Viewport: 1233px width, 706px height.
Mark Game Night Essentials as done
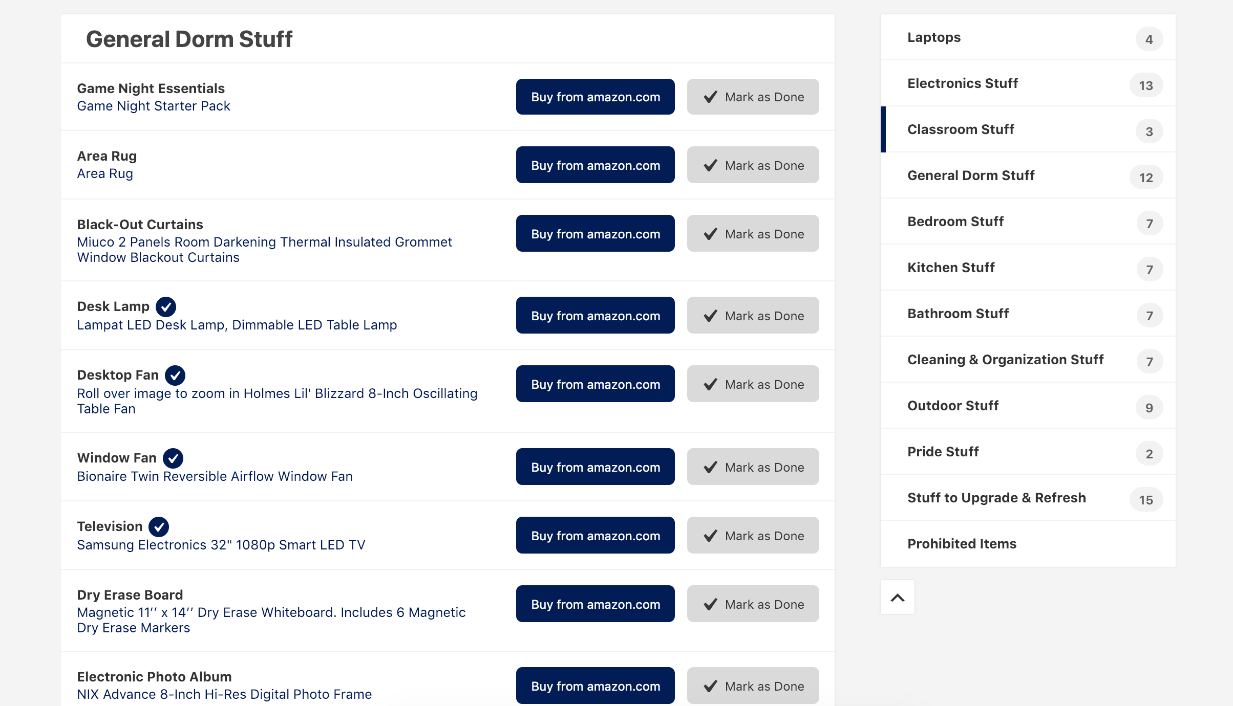click(x=753, y=97)
